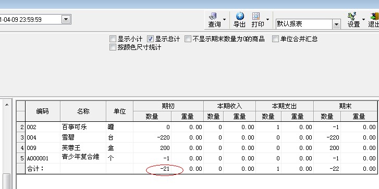
Task: Select row 2 code cell 002
Action: (x=43, y=127)
